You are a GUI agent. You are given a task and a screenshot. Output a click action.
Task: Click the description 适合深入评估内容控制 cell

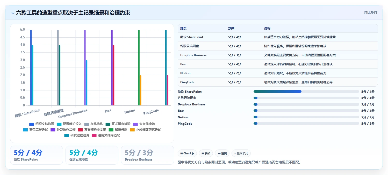[x=298, y=64]
